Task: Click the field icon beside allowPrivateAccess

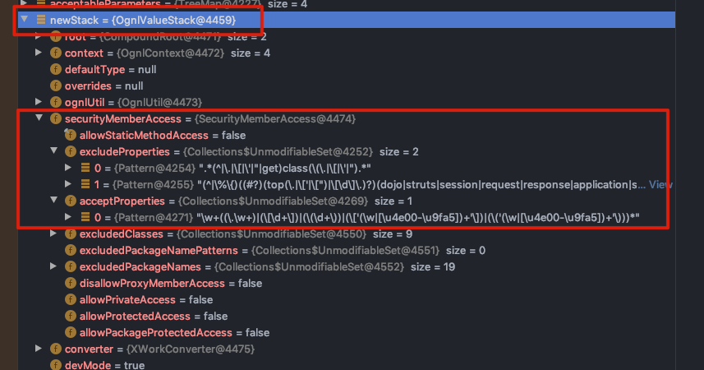Action: tap(71, 299)
